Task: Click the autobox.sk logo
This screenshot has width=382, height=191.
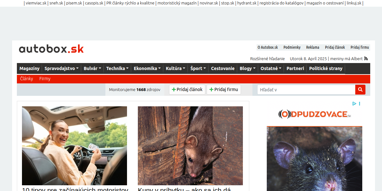Action: pos(51,49)
